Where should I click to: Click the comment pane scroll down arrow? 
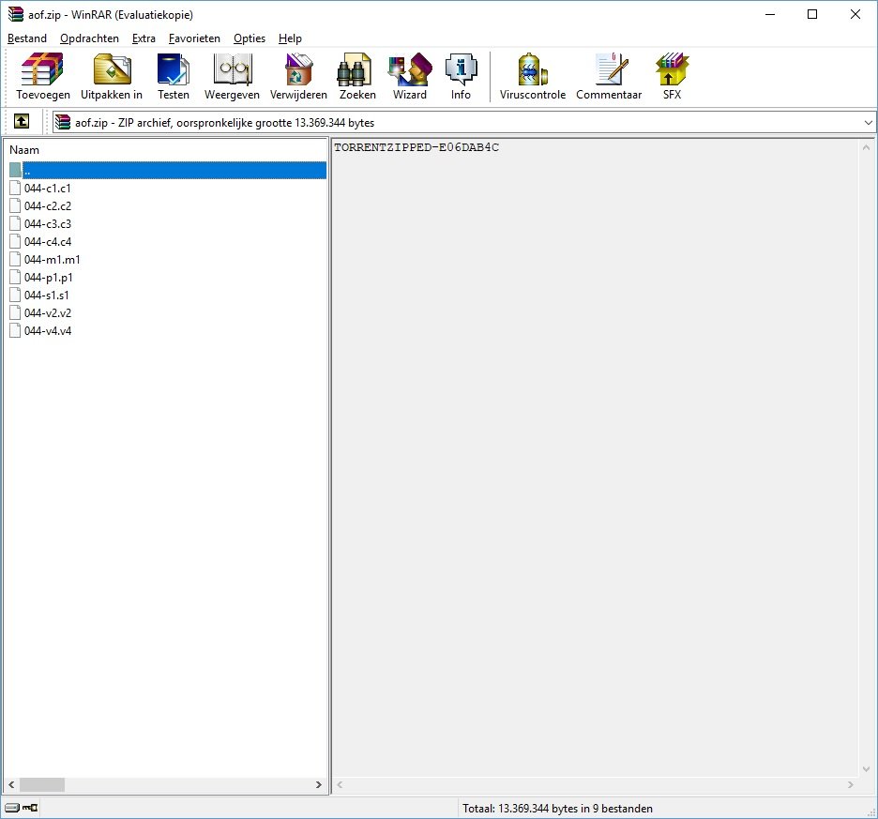coord(866,769)
